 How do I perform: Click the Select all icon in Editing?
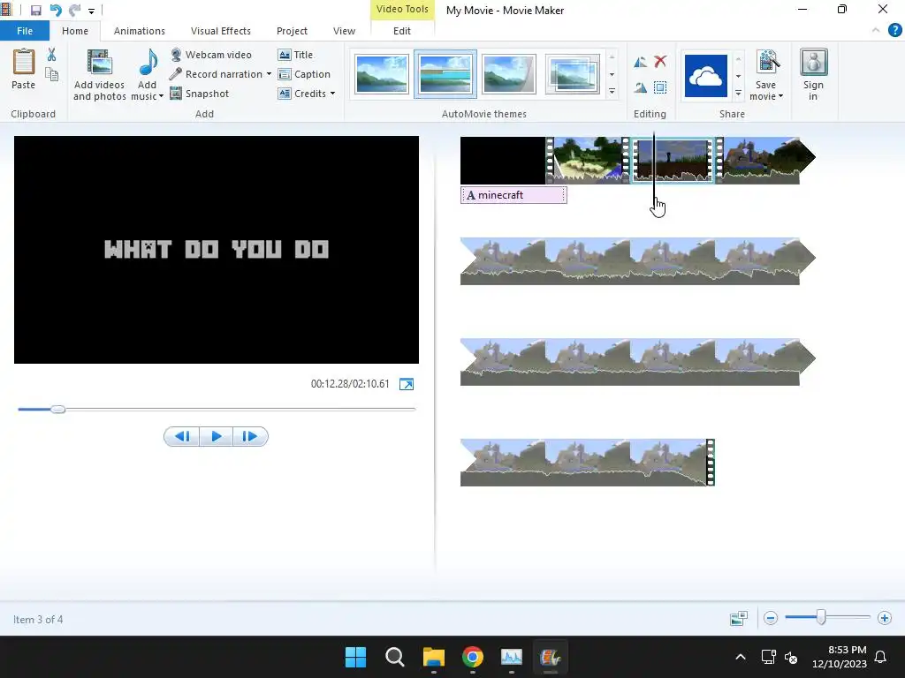pos(660,87)
